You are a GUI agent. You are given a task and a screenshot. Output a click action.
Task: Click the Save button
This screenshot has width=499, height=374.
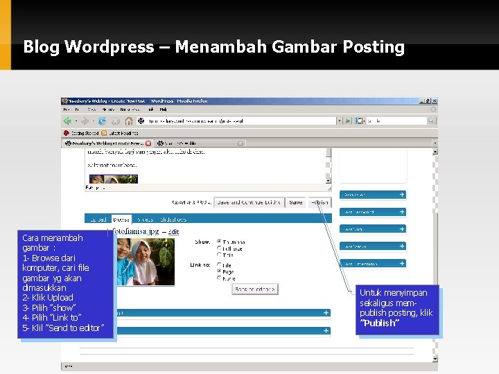296,202
